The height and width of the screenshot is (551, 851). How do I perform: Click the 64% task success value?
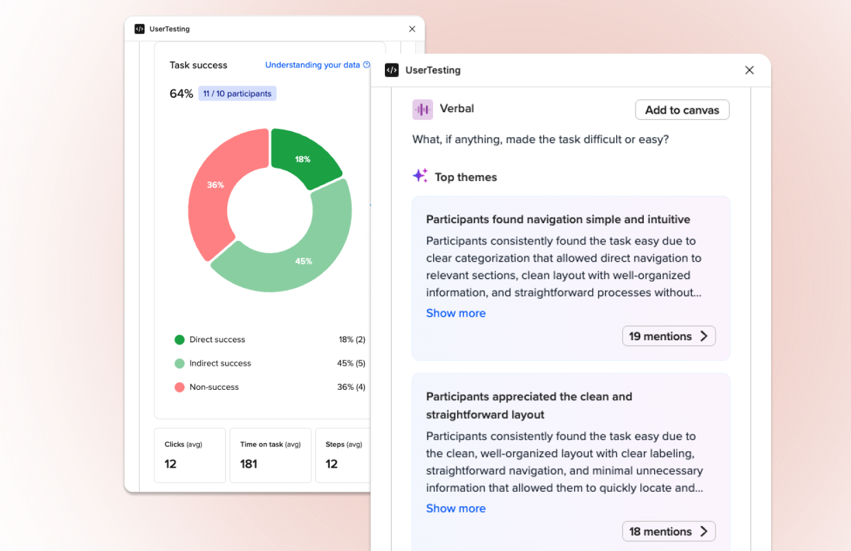click(181, 94)
